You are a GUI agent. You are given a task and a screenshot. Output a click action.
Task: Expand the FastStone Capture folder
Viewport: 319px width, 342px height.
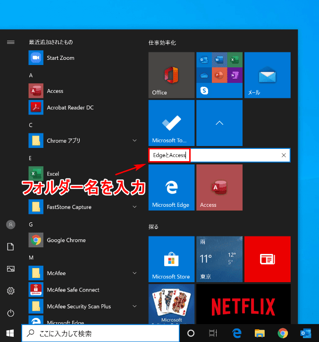click(x=135, y=207)
